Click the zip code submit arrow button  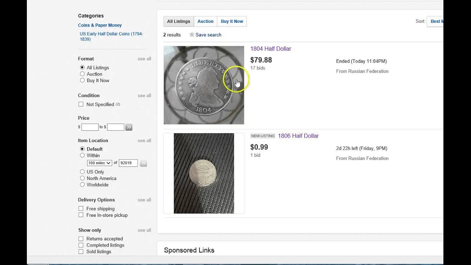click(x=144, y=163)
